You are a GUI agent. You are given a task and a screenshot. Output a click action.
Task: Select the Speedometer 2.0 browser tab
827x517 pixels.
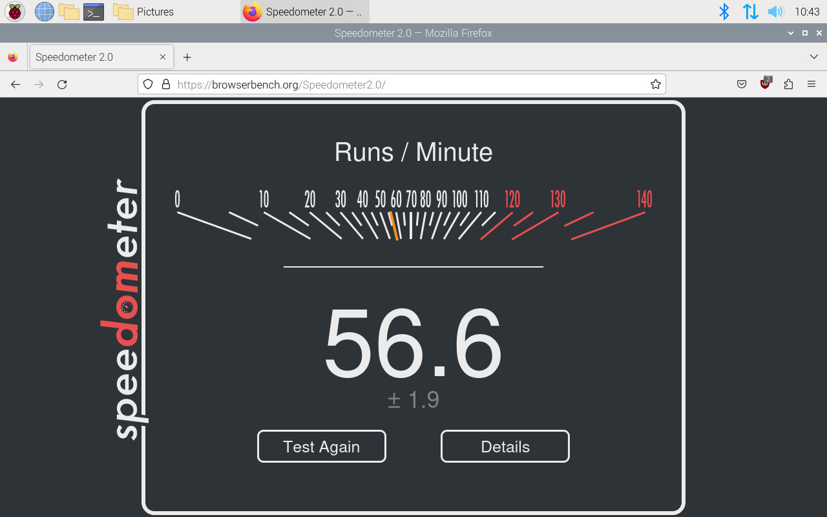[x=101, y=57]
